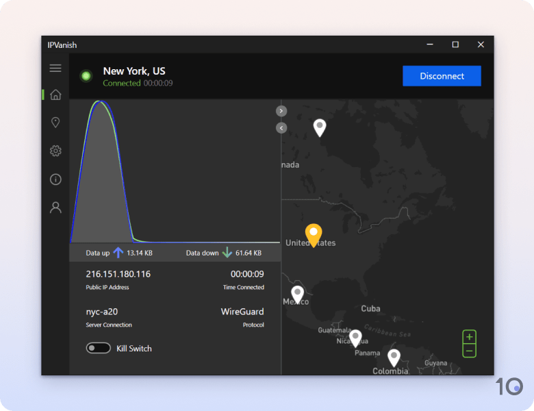Click the traffic graph peak
The width and height of the screenshot is (534, 411).
[100, 102]
